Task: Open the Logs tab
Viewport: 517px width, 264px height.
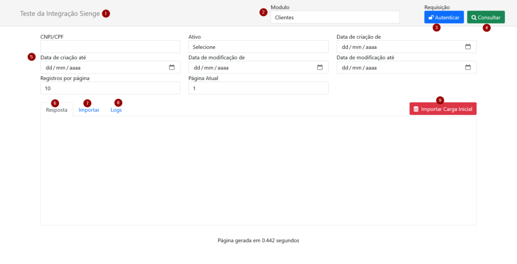Action: click(x=116, y=110)
